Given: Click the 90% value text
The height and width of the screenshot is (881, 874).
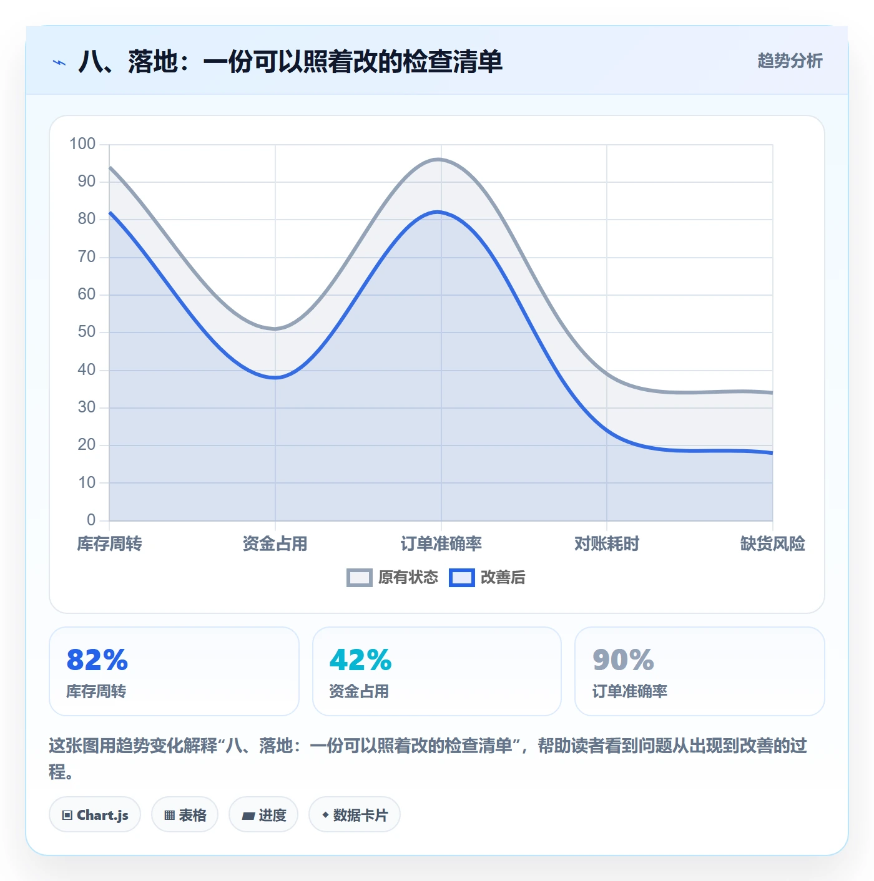Looking at the screenshot, I should pyautogui.click(x=623, y=660).
